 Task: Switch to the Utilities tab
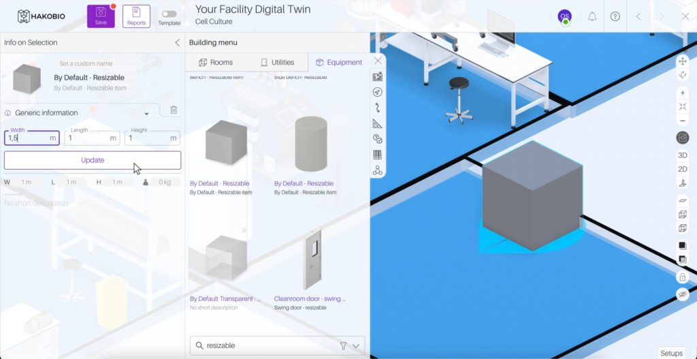tap(277, 62)
